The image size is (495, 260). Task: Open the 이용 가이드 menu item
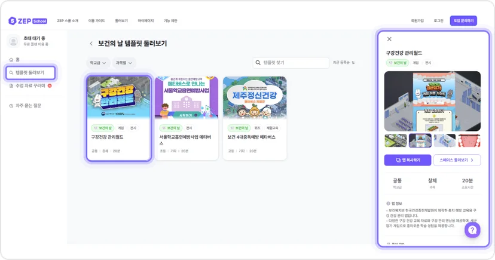[97, 21]
